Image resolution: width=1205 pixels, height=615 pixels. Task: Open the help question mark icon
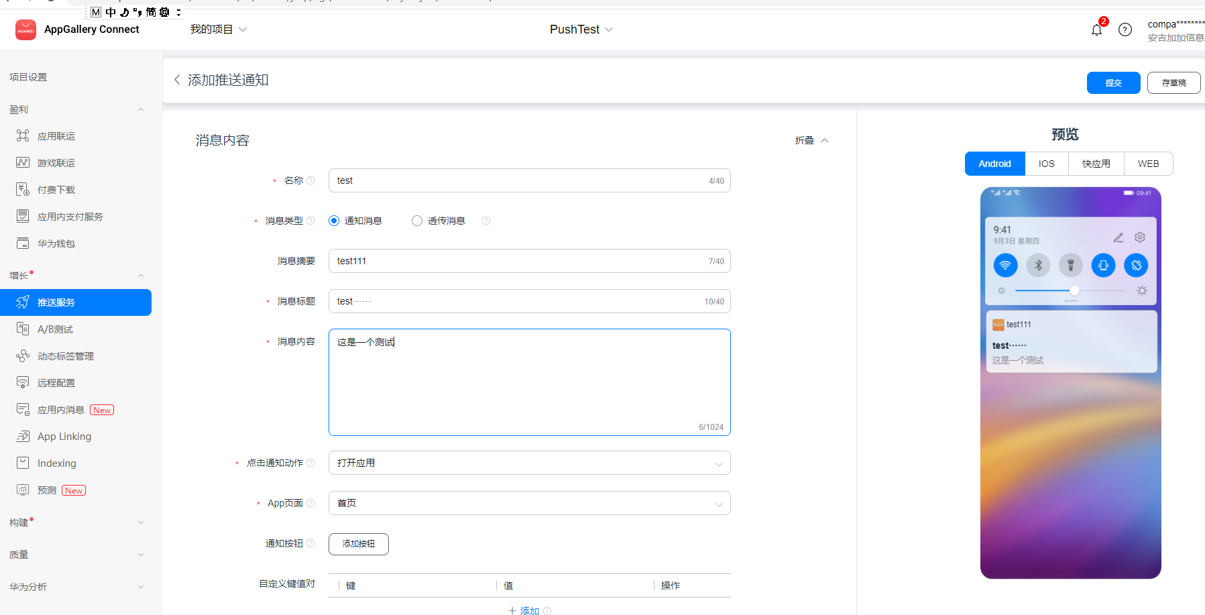pos(1125,30)
